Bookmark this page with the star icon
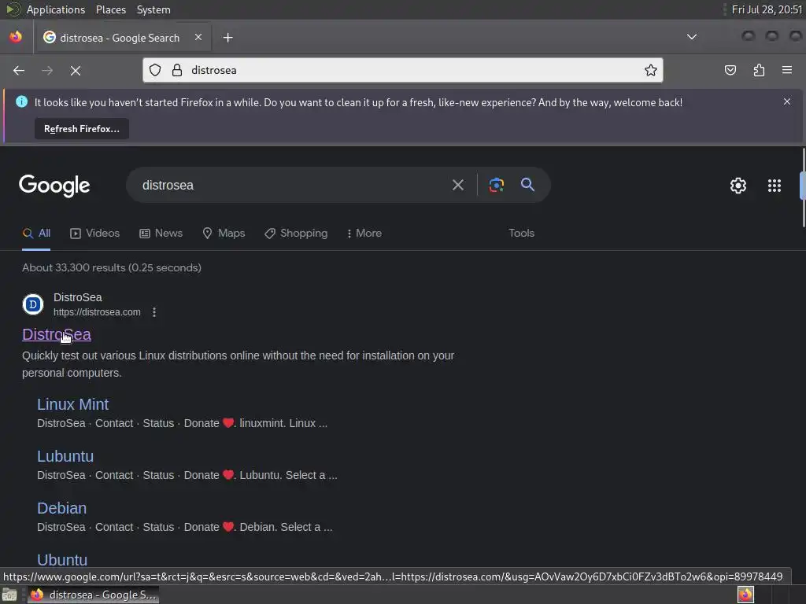Image resolution: width=806 pixels, height=604 pixels. 651,70
